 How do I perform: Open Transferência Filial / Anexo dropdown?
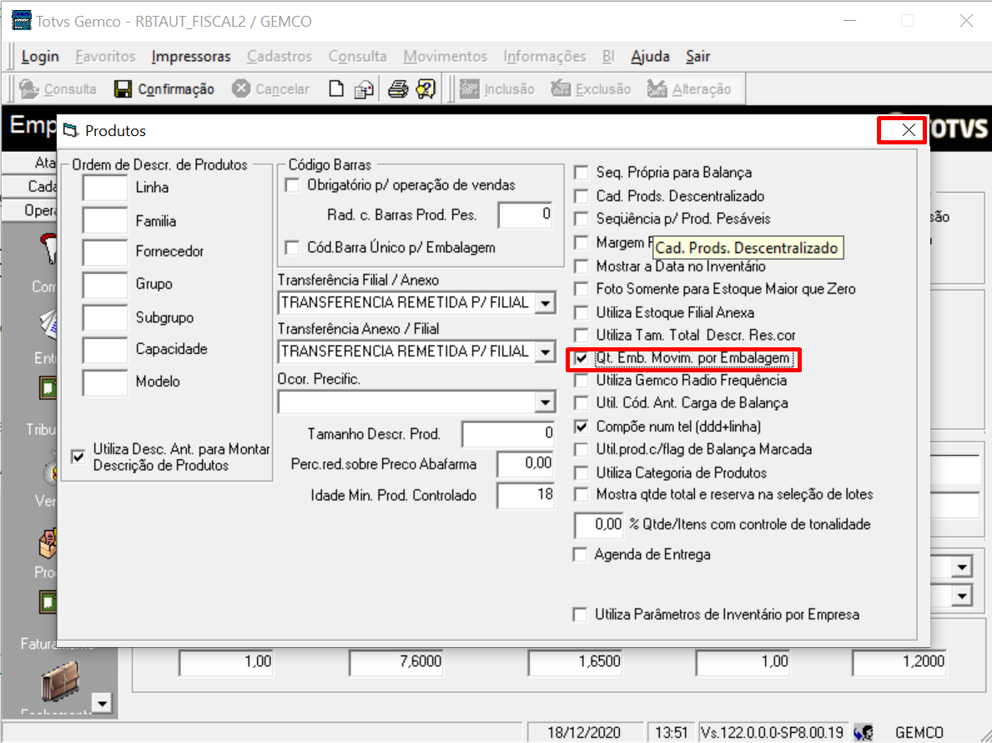click(x=545, y=303)
